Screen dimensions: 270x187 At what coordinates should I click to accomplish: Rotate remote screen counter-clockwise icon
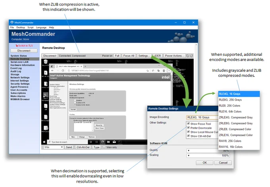tap(188, 56)
